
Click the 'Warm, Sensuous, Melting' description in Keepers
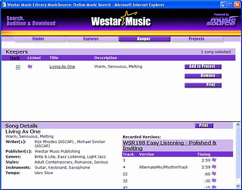point(118,67)
